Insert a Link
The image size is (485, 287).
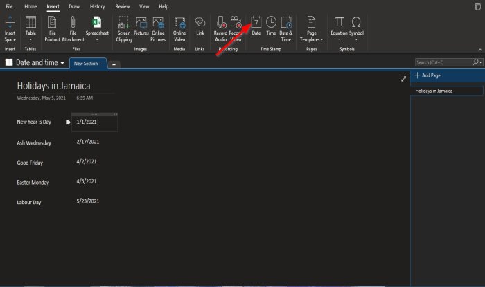[x=200, y=26]
